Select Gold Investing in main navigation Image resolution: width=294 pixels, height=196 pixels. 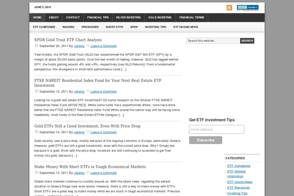160,18
